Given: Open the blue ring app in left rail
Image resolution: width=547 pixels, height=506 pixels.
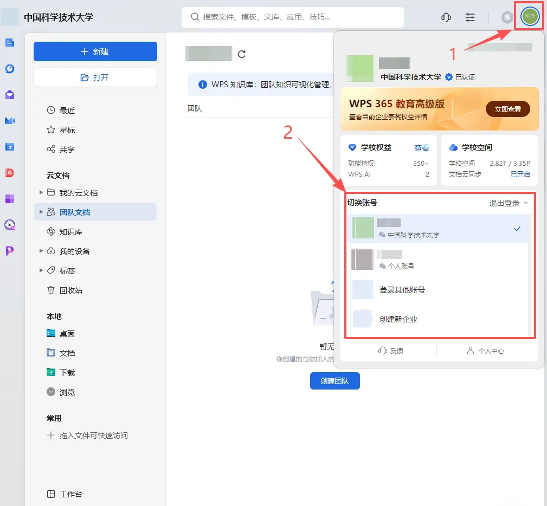Looking at the screenshot, I should (10, 69).
